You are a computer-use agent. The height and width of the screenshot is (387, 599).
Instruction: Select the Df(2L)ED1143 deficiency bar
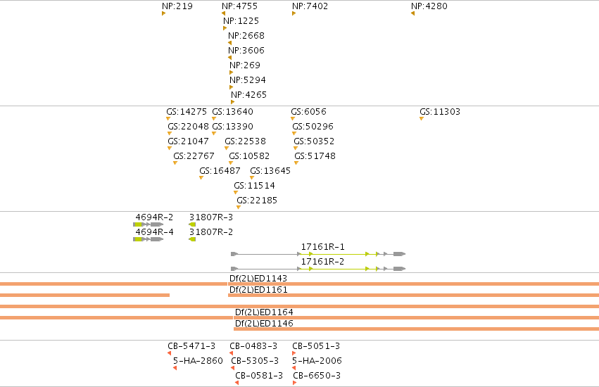coord(413,284)
